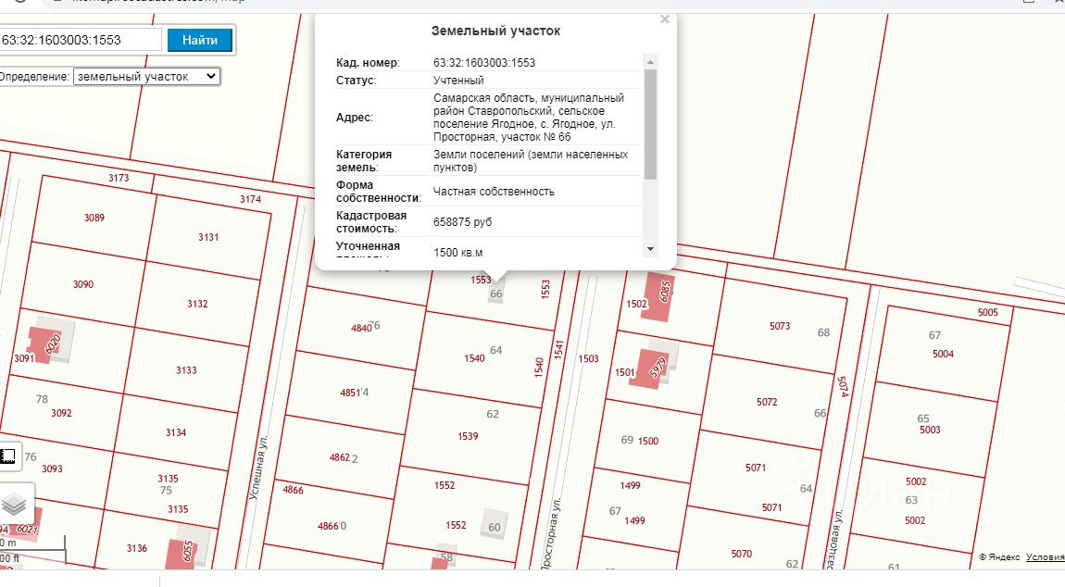Select parcel 3092 on the map

pos(61,412)
